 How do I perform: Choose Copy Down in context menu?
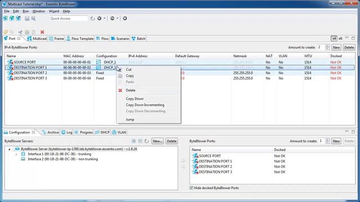pos(134,99)
